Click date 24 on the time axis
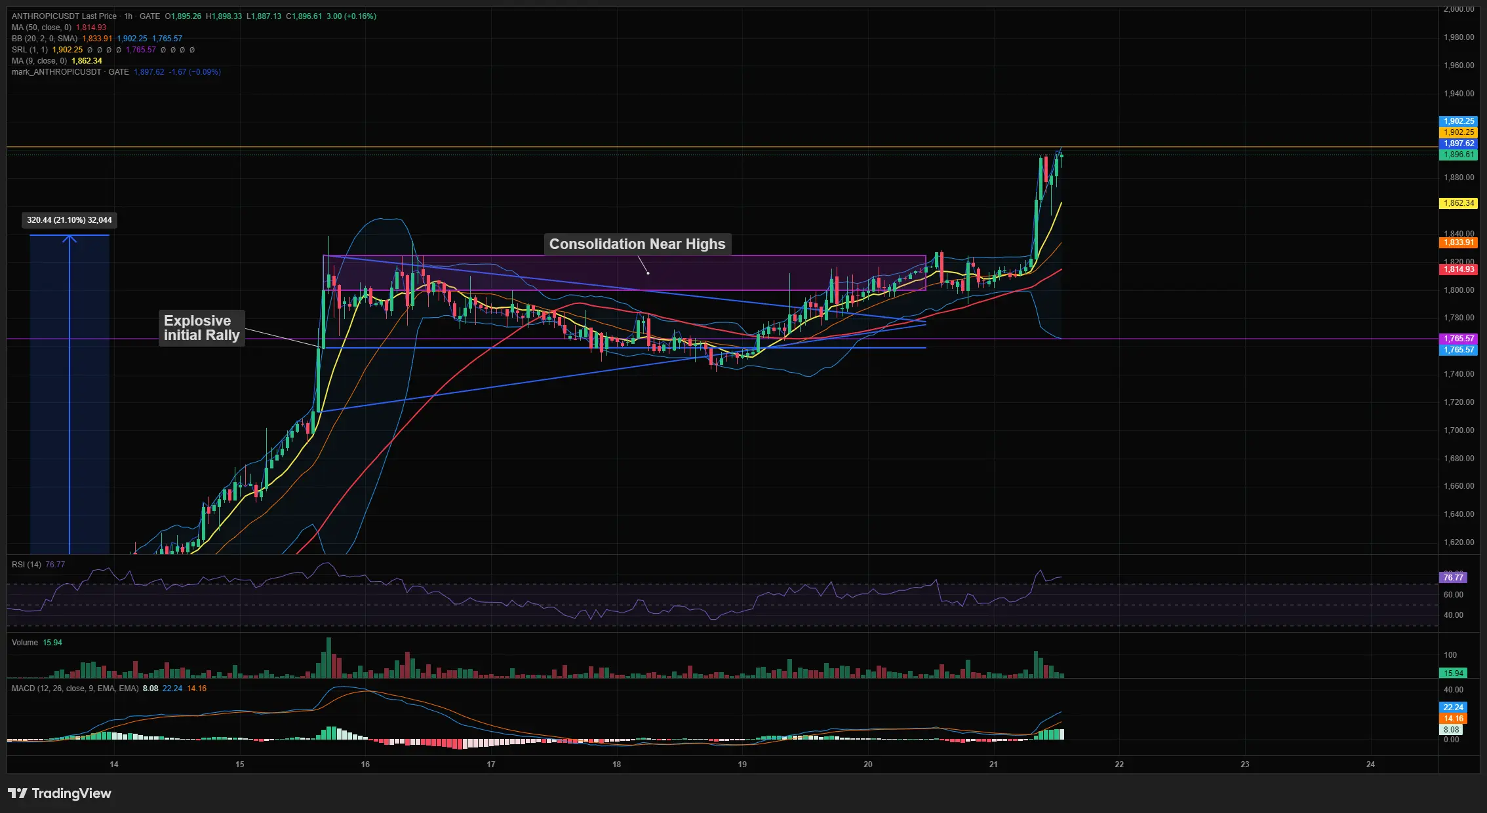Viewport: 1487px width, 813px height. pyautogui.click(x=1370, y=765)
